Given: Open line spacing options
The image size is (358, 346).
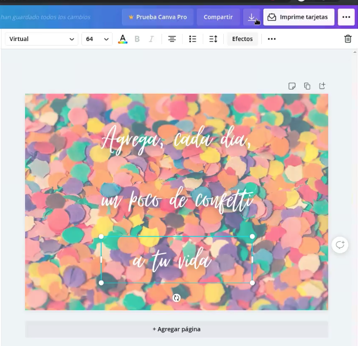Looking at the screenshot, I should [213, 39].
